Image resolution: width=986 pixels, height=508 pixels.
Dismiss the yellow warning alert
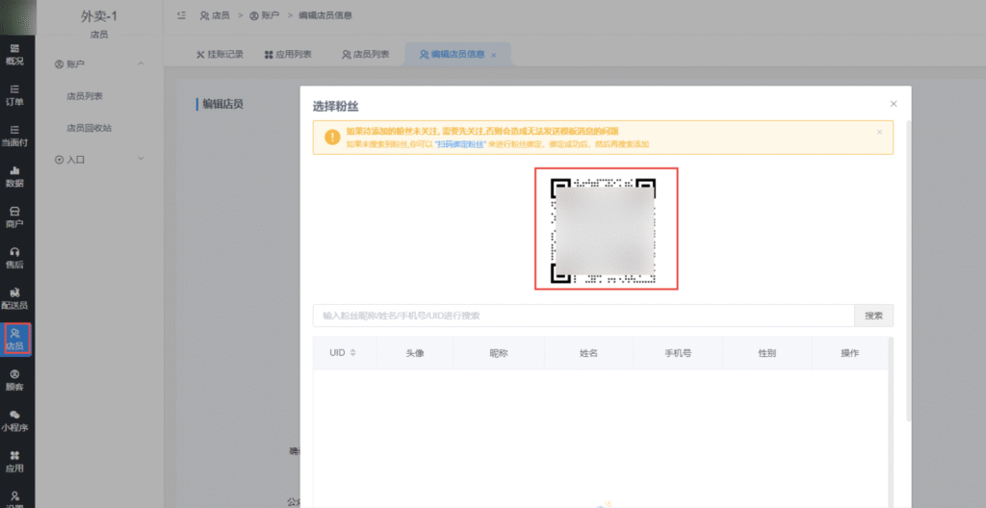pyautogui.click(x=879, y=132)
